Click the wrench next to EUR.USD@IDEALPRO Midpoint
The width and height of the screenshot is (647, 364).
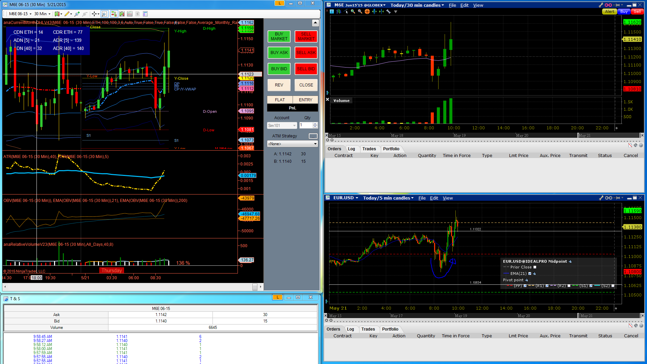coord(570,261)
